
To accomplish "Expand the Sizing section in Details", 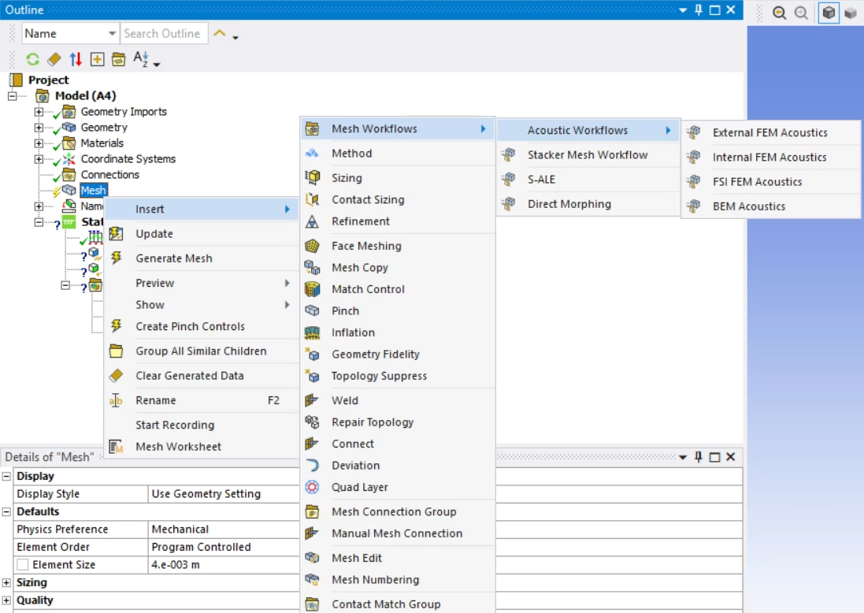I will point(7,582).
